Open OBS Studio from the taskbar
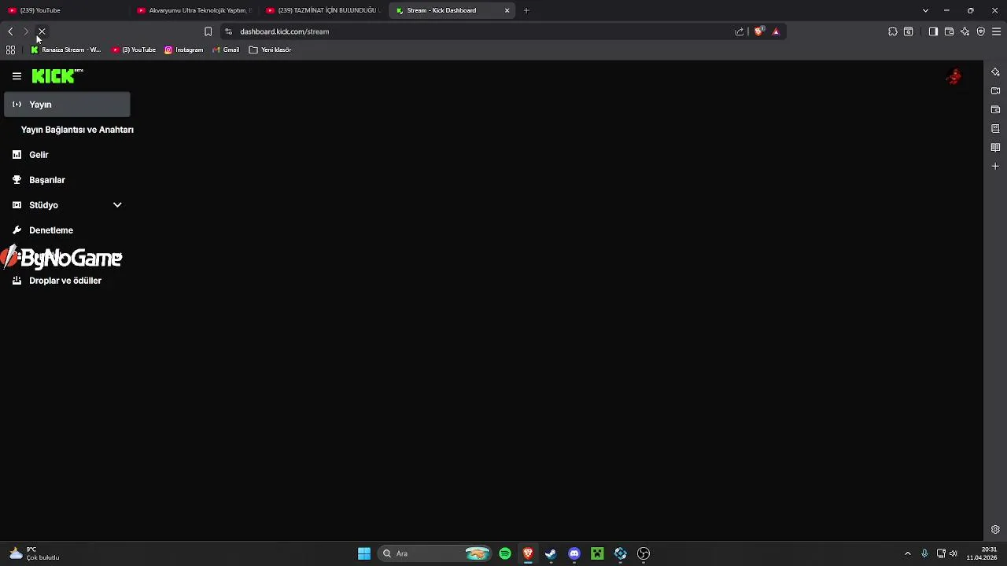Screen dimensions: 1007x566 644,553
